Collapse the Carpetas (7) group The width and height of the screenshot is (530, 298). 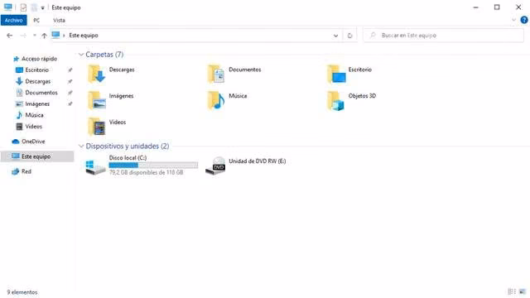tap(81, 55)
